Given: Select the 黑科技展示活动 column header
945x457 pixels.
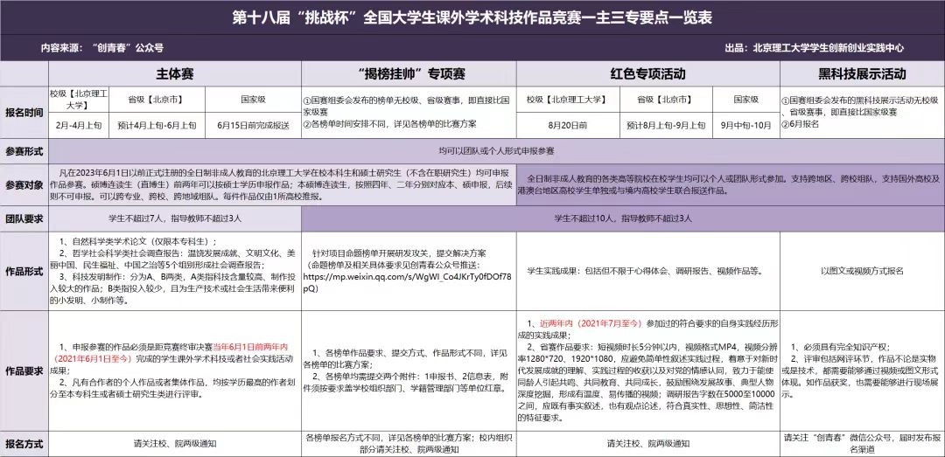Looking at the screenshot, I should 862,73.
